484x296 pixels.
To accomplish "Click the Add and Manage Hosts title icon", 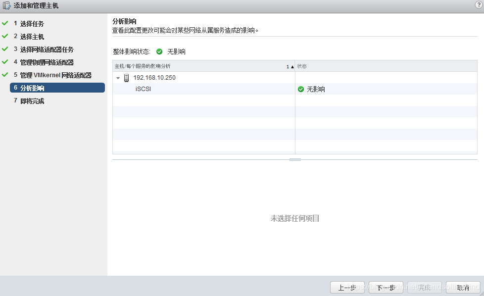I will (6, 5).
